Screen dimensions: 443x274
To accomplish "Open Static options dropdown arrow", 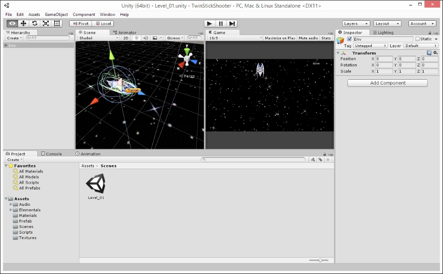I will pos(436,39).
